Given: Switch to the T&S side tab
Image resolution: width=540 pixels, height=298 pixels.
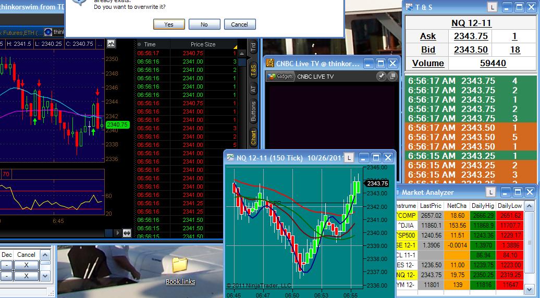Looking at the screenshot, I should click(x=253, y=70).
